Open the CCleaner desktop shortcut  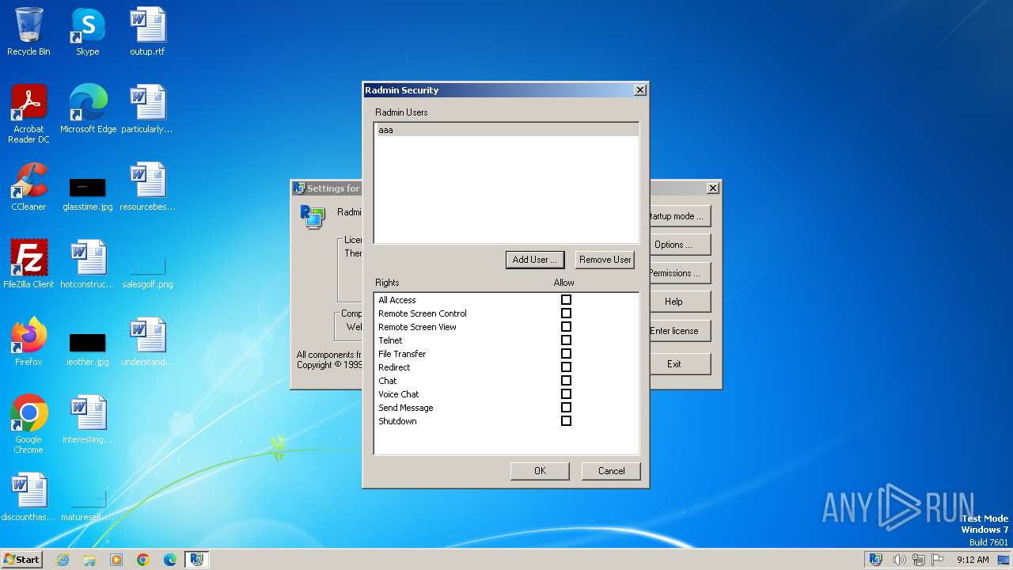click(28, 187)
